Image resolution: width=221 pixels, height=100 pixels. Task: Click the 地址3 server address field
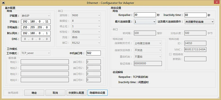pyautogui.click(x=45, y=74)
